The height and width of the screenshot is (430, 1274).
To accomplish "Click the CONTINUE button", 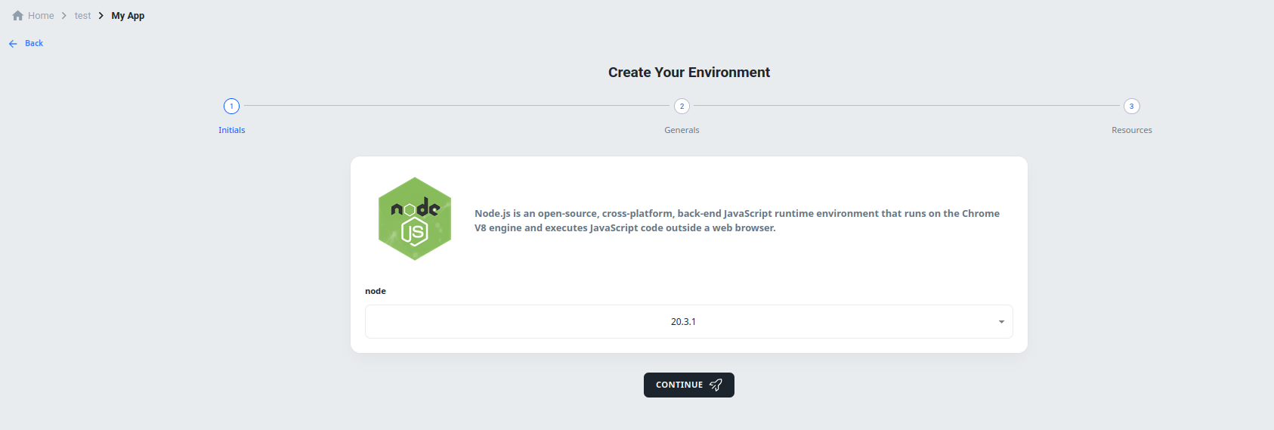I will [688, 385].
